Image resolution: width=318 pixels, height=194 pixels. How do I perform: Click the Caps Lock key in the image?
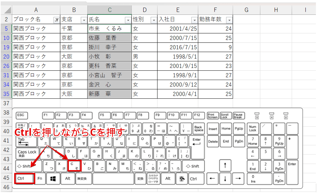(x=27, y=153)
